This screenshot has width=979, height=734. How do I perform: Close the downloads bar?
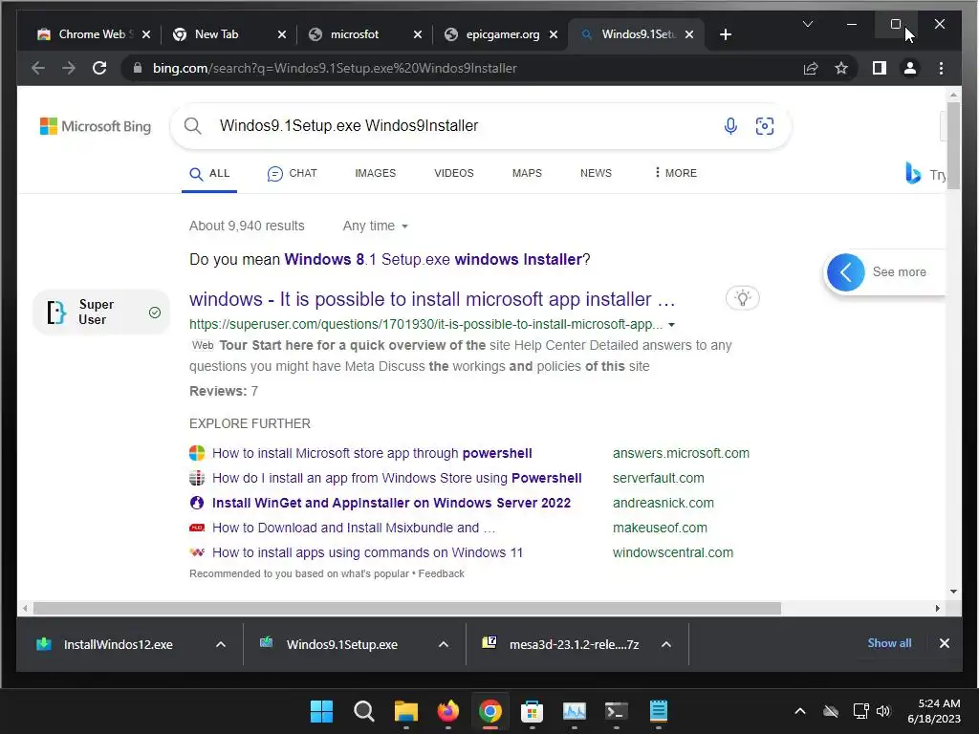coord(944,643)
